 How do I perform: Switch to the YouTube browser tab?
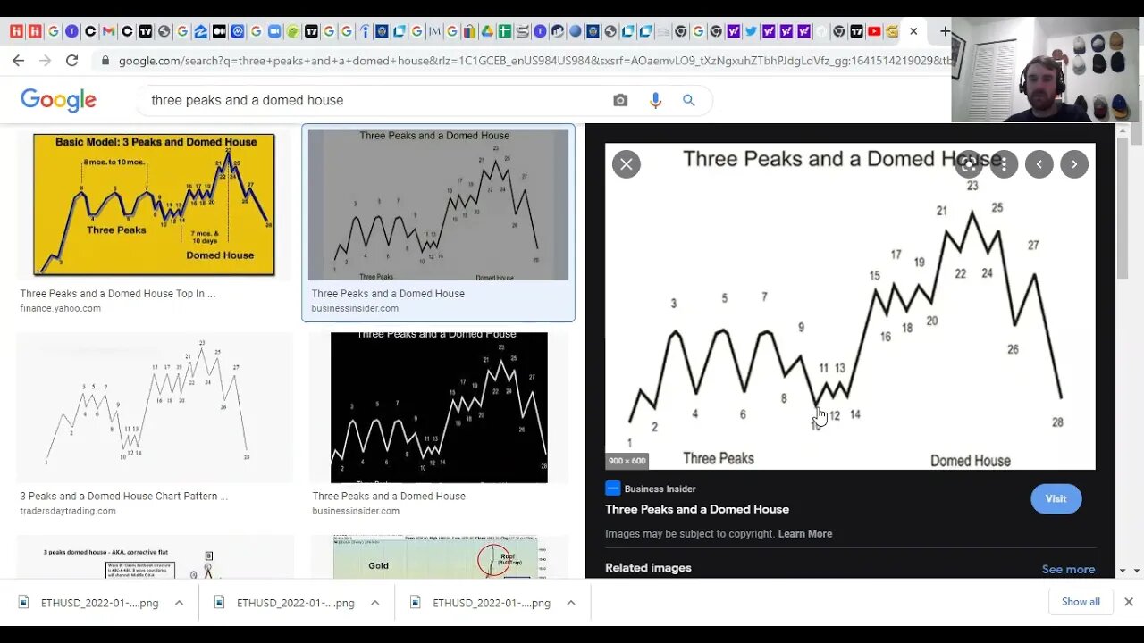874,31
